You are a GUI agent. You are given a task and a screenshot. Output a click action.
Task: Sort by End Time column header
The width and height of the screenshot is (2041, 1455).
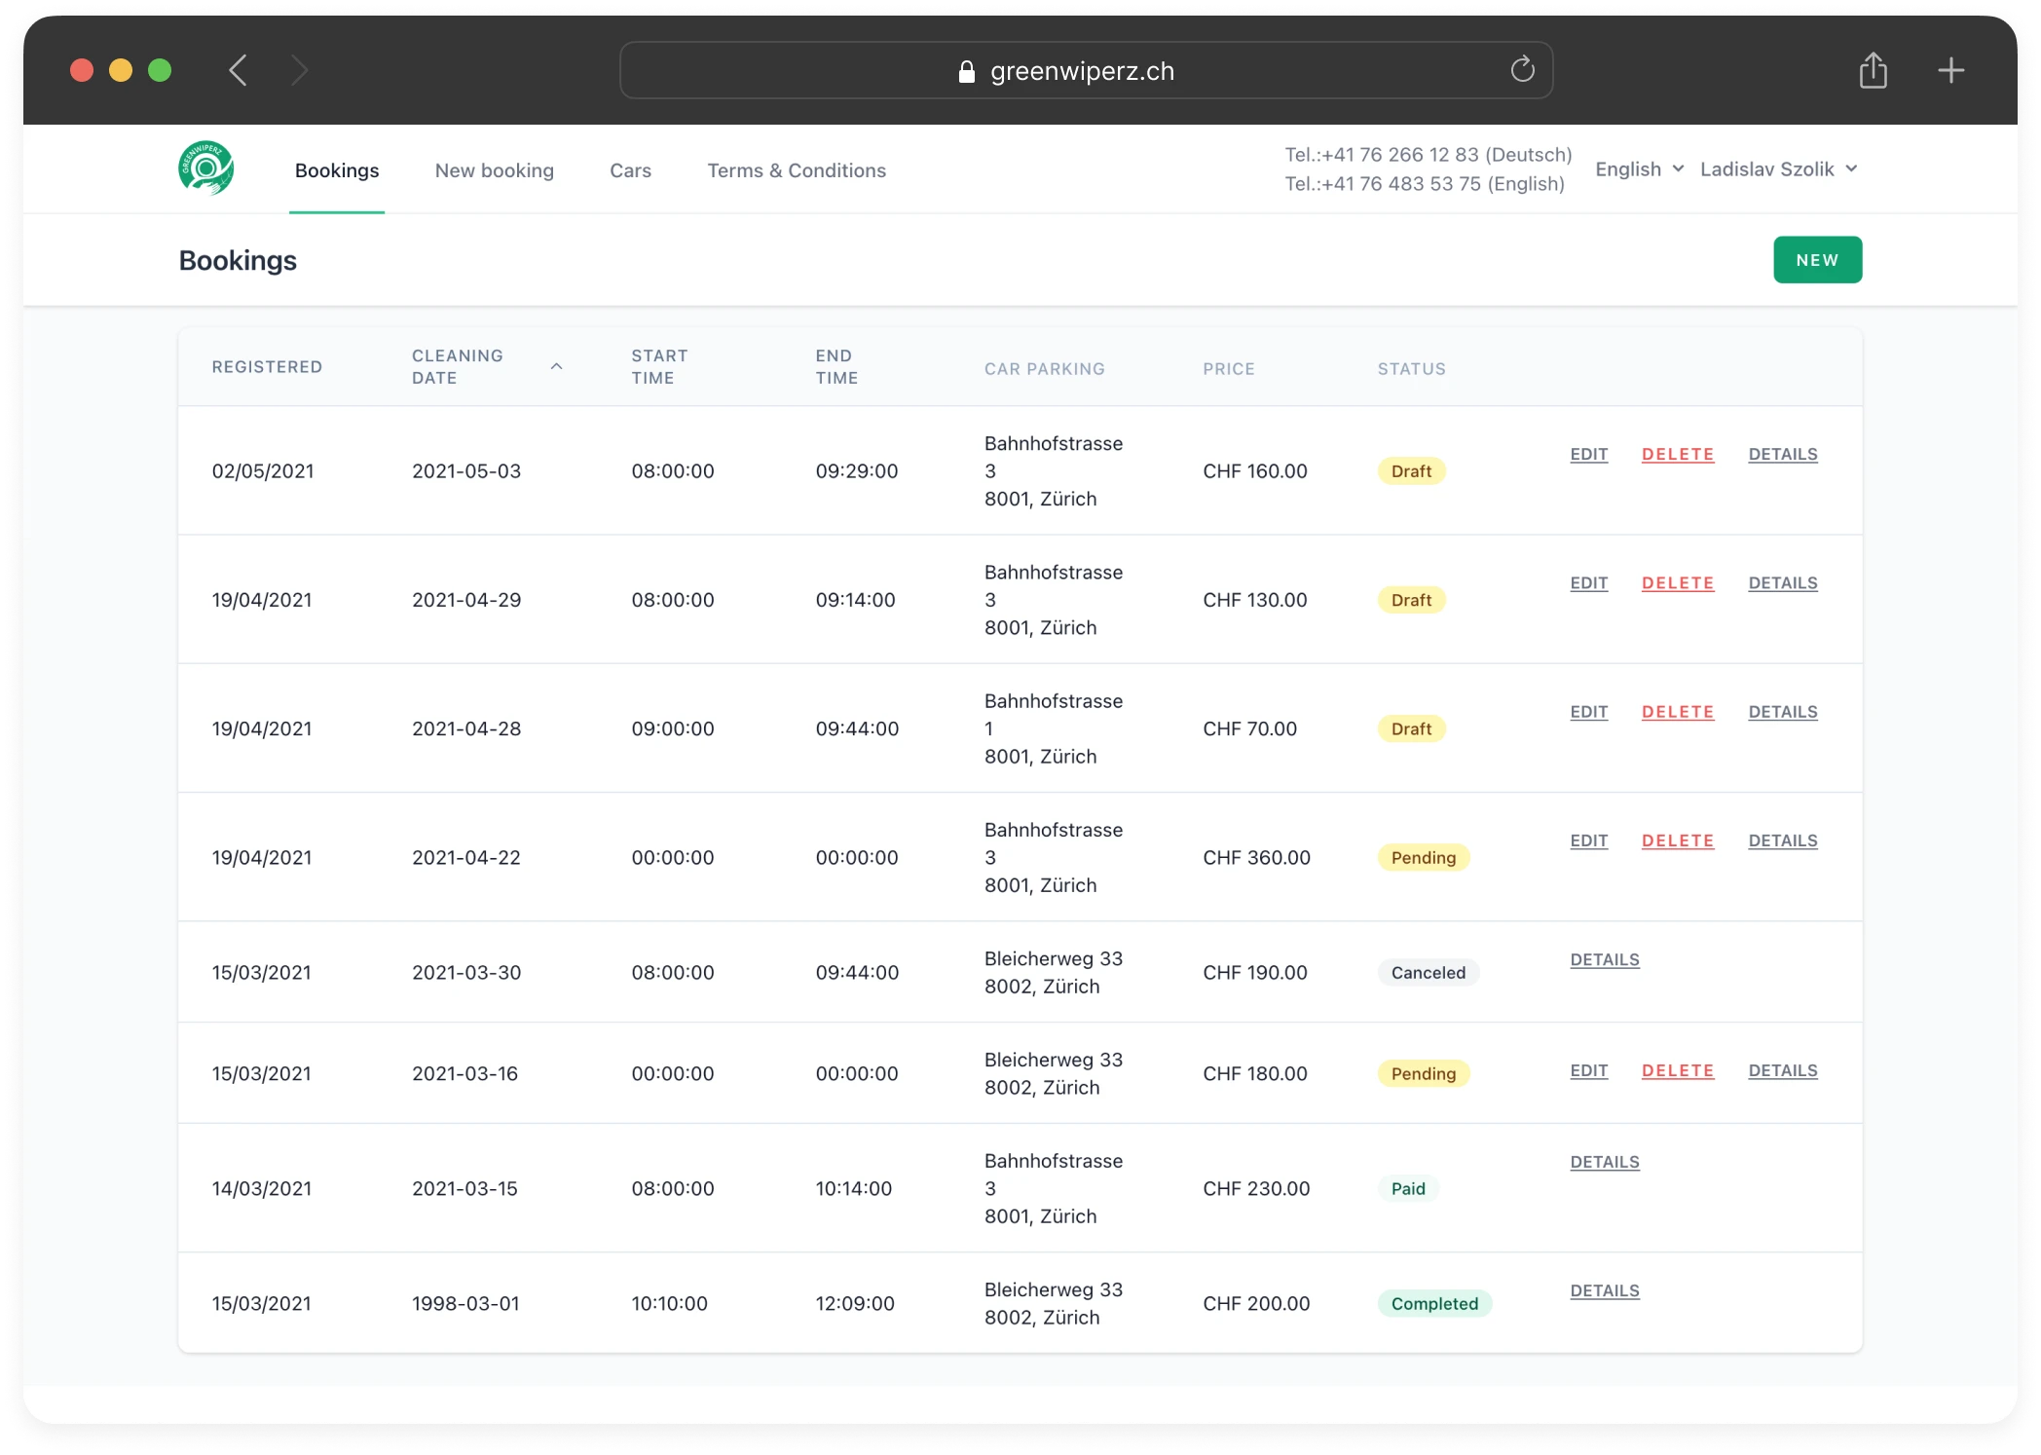[836, 367]
